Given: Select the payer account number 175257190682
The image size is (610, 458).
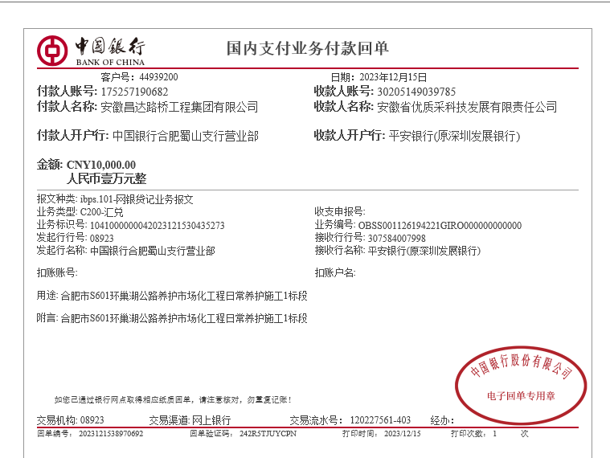Looking at the screenshot, I should (134, 92).
